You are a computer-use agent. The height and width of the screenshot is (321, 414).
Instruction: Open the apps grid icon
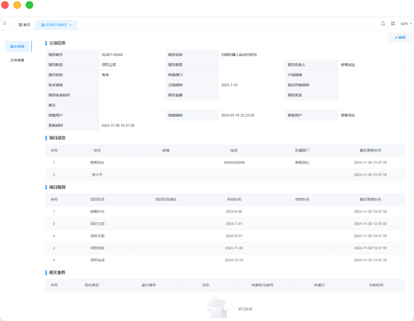click(393, 23)
